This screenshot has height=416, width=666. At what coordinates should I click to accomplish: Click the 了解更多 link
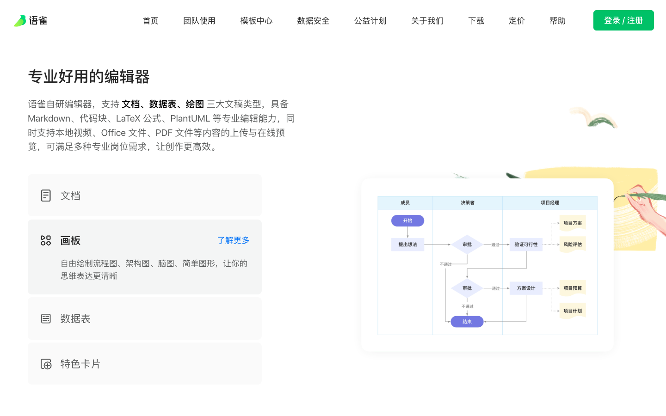pyautogui.click(x=233, y=240)
